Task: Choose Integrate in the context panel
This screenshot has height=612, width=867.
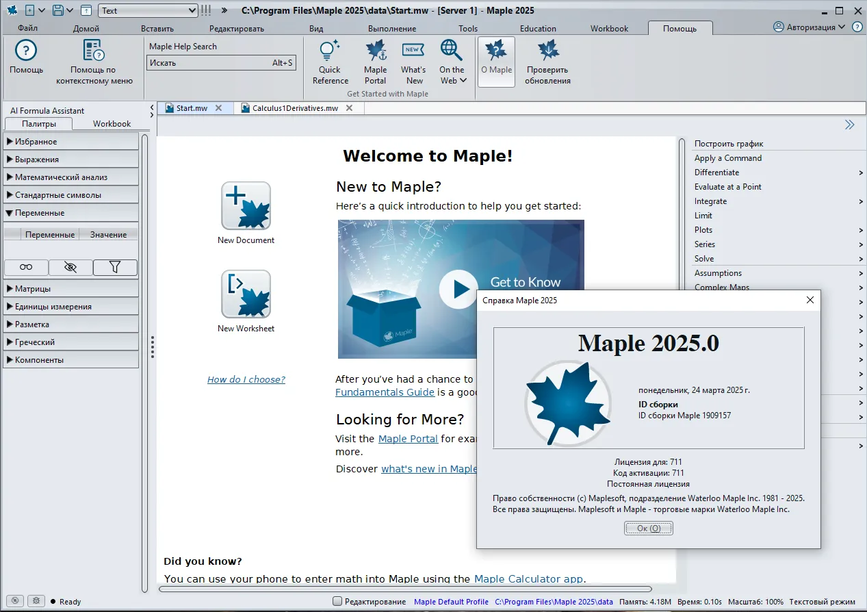Action: [778, 201]
